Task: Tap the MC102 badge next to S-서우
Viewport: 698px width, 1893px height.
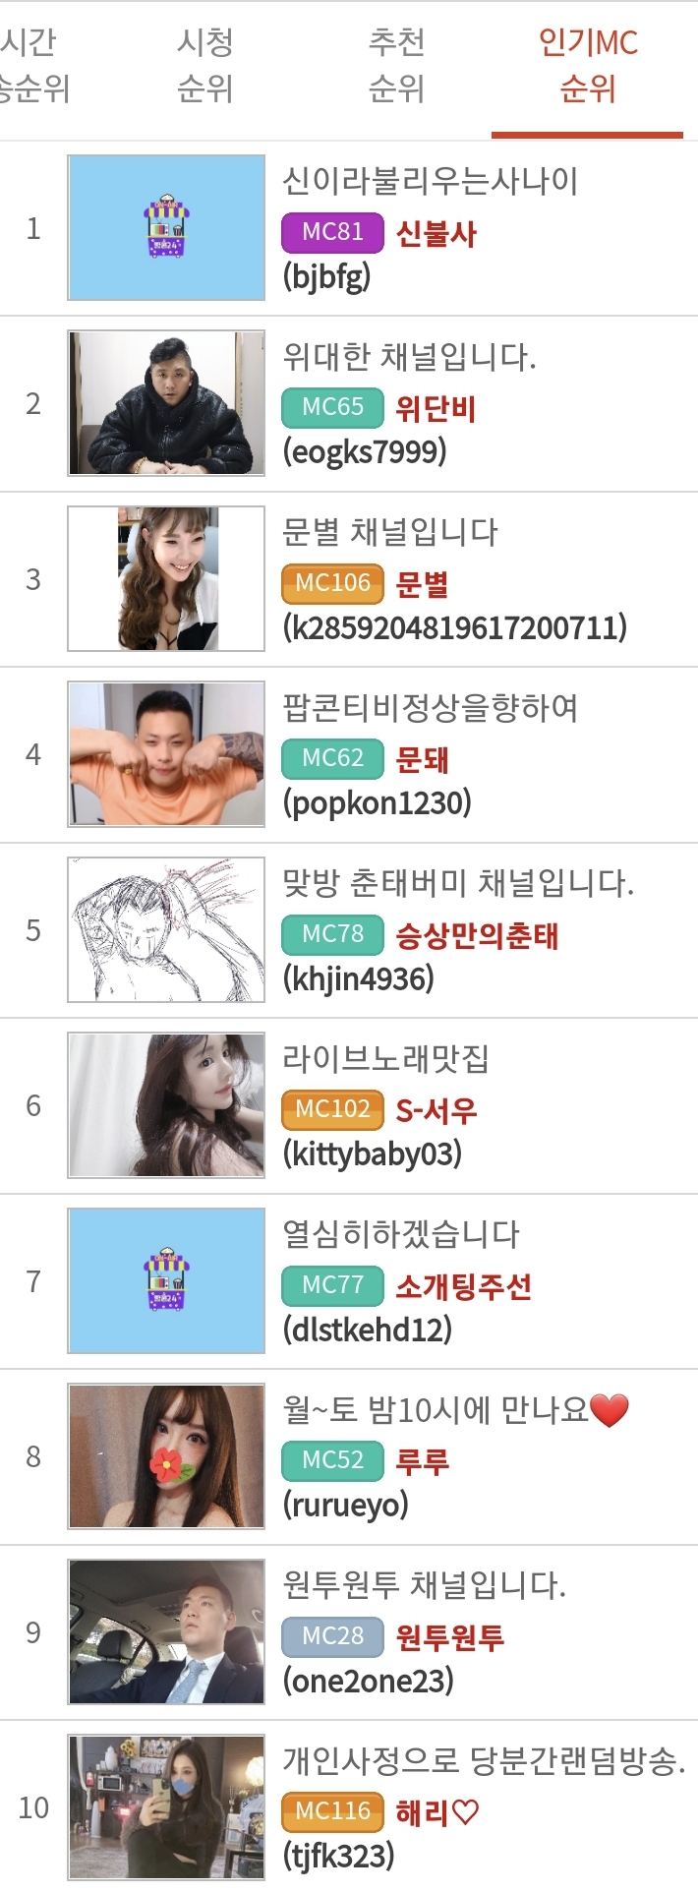Action: click(332, 1109)
